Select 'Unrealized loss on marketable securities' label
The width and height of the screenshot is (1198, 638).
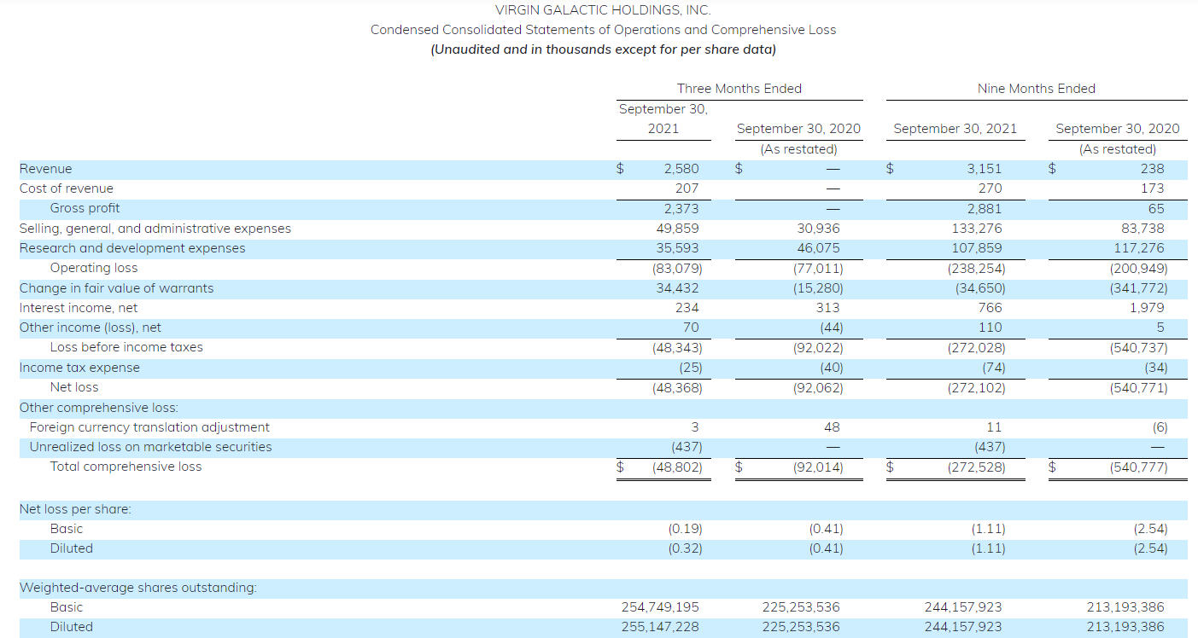point(150,447)
